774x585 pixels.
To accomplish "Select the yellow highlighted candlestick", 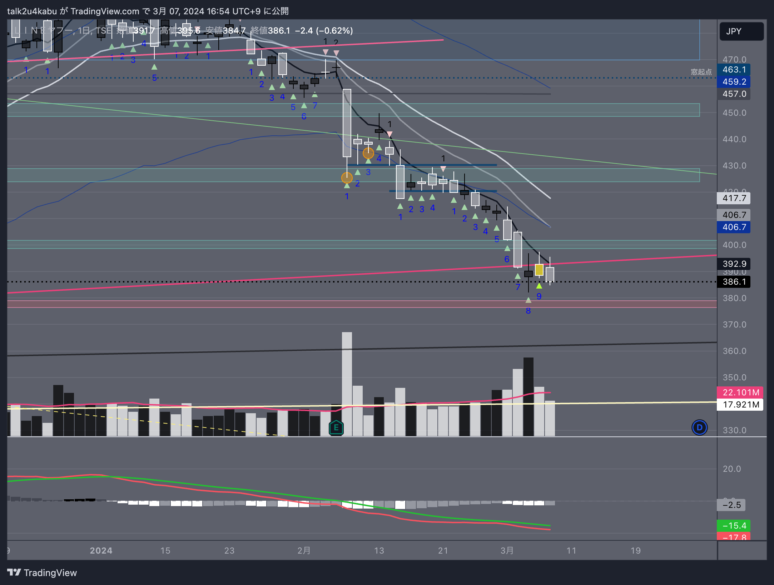I will (x=539, y=270).
